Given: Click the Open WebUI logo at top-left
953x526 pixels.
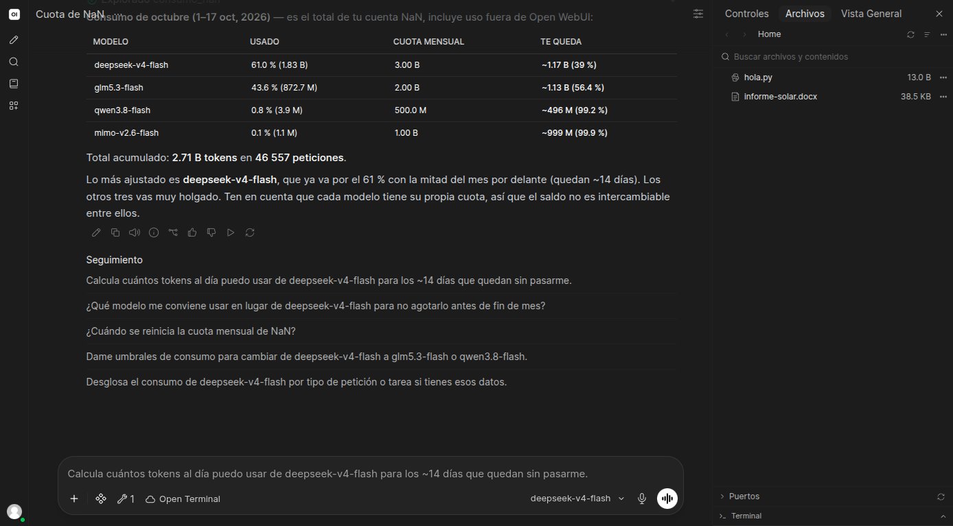Looking at the screenshot, I should (x=14, y=14).
